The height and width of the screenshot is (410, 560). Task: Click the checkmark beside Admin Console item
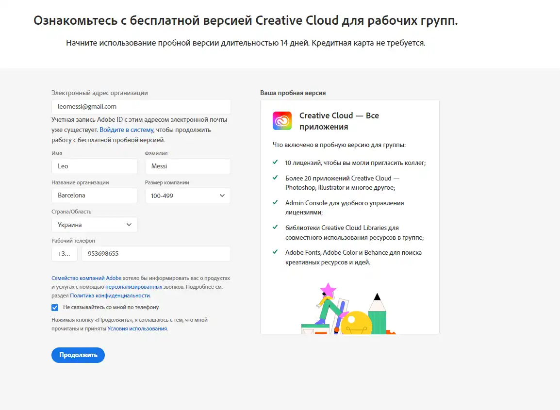point(275,203)
